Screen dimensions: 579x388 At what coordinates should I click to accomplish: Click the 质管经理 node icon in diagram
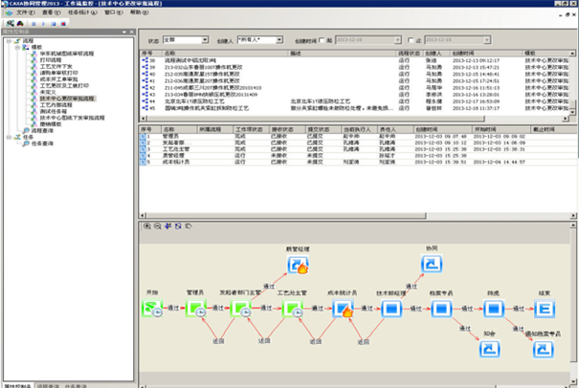[301, 268]
